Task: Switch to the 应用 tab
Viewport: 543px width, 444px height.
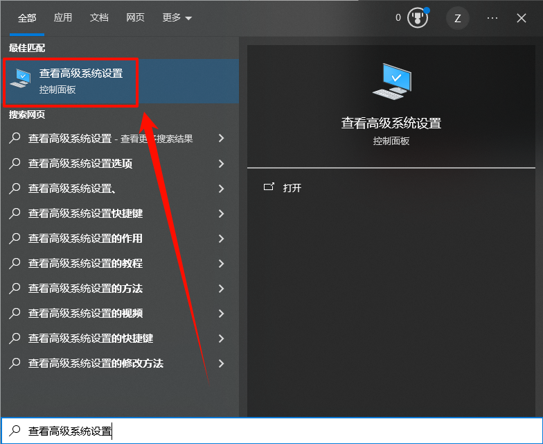Action: [62, 18]
